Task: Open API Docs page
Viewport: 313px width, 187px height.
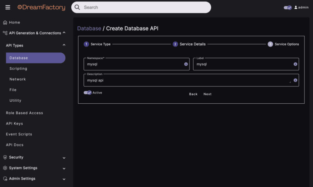Action: [x=14, y=145]
